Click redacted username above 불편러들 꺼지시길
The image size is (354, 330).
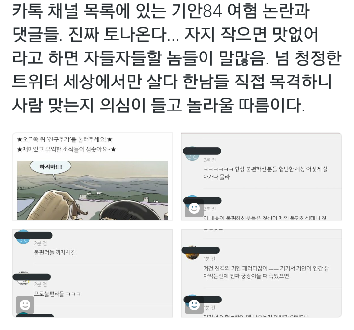33,235
